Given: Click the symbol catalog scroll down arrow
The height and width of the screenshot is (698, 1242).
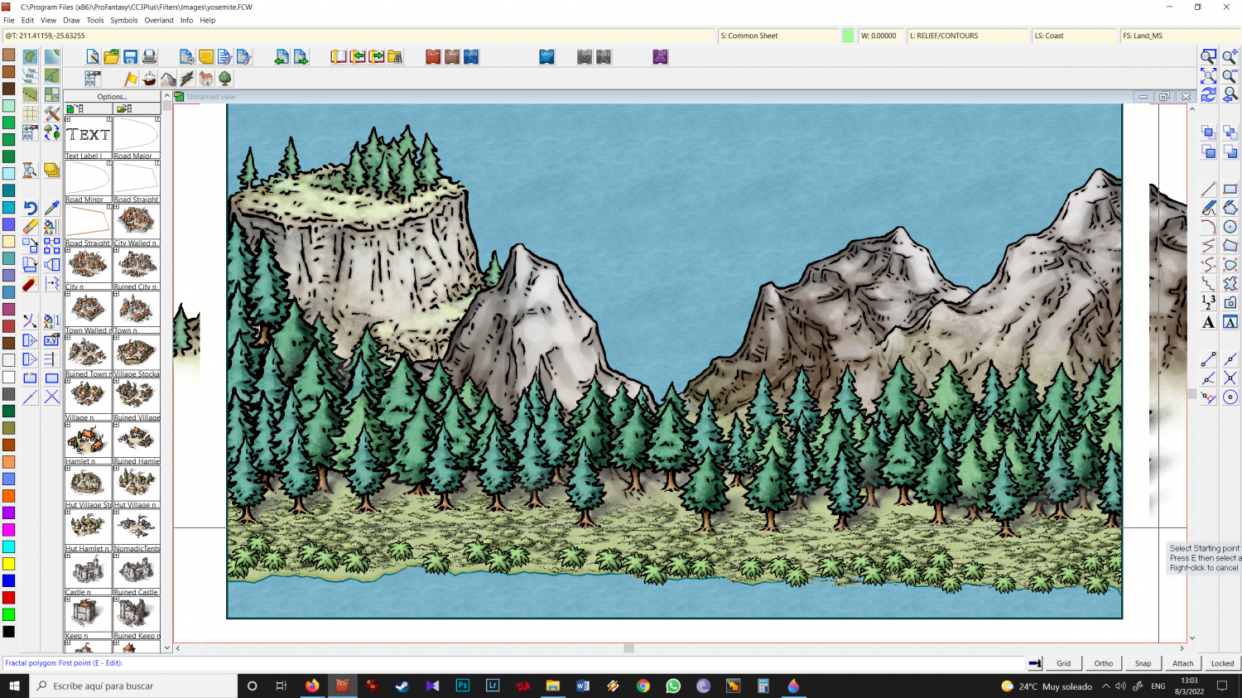Looking at the screenshot, I should click(x=167, y=647).
